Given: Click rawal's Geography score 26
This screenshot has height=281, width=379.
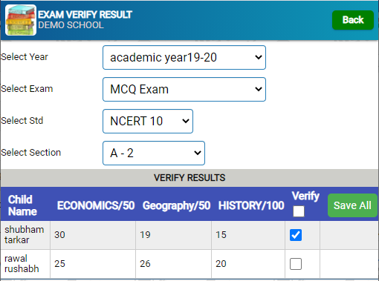Looking at the screenshot, I should [x=145, y=264].
